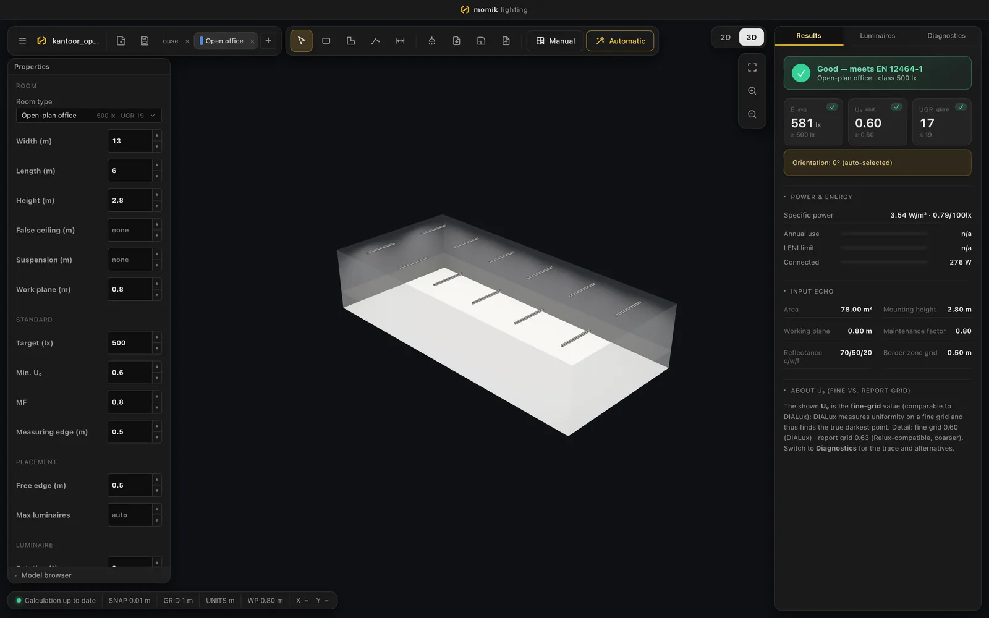Click the export file icon with an up arrow
Viewport: 989px width, 618px height.
pos(506,41)
